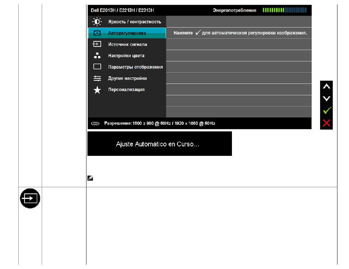Click the Другие настройки sliders icon

tap(97, 78)
